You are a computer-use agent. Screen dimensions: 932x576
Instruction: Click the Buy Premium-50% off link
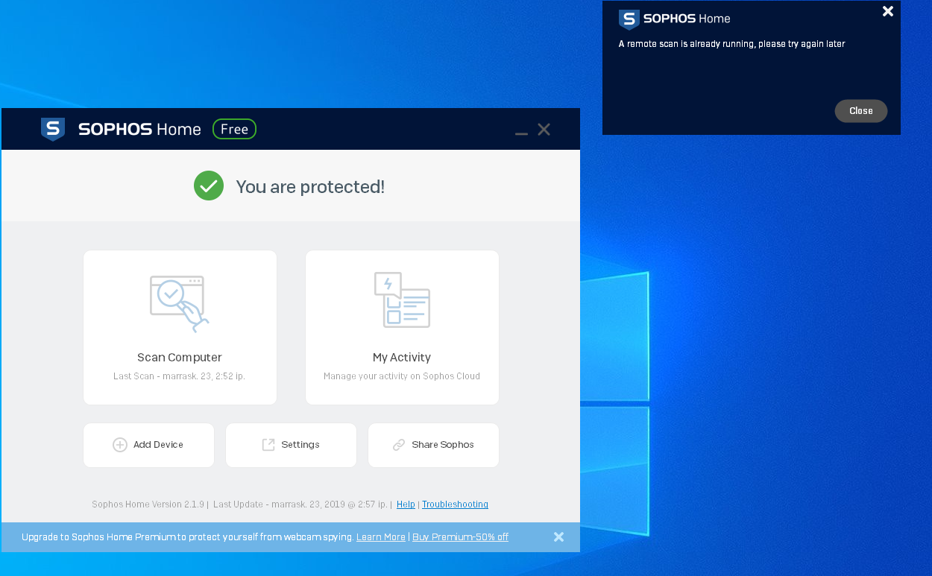tap(460, 537)
